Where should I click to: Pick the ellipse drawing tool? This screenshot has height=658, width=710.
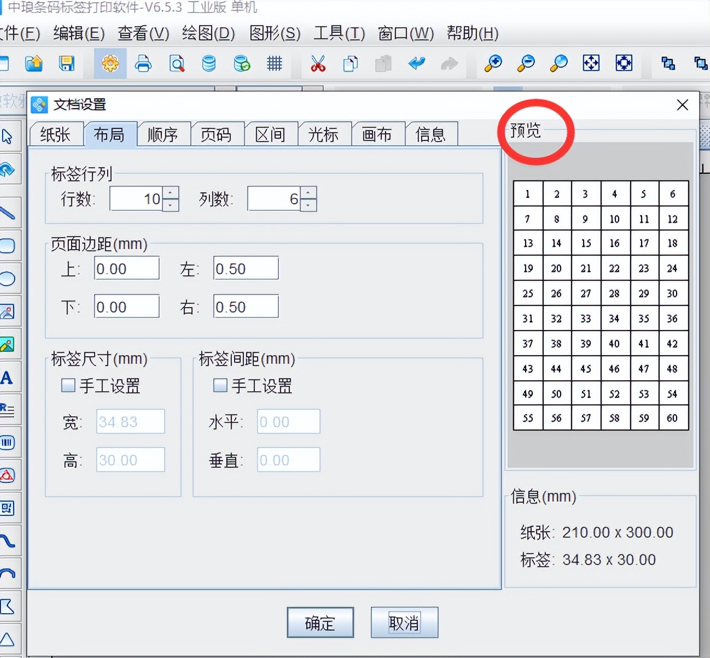tap(8, 279)
